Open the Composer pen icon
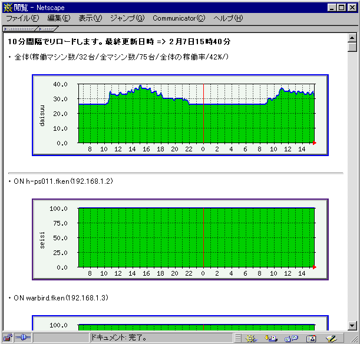Screen dimensions: 360x344 pos(331,338)
